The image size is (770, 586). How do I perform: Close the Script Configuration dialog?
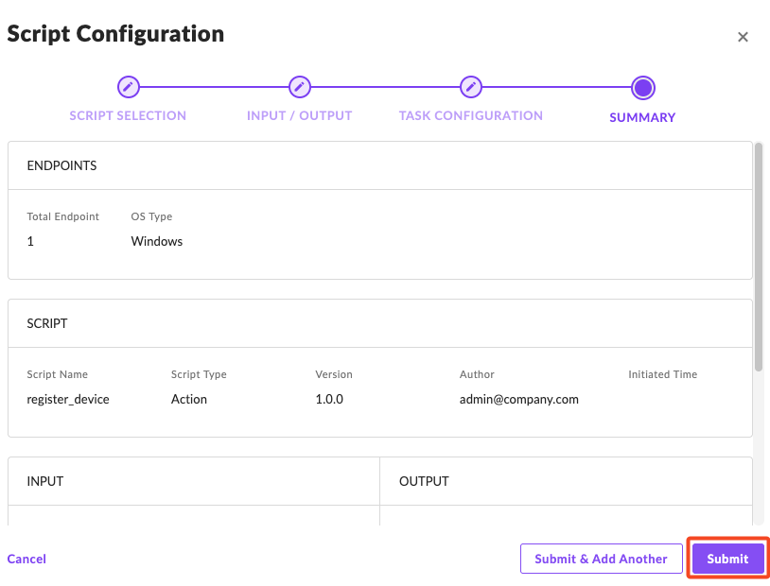tap(743, 37)
